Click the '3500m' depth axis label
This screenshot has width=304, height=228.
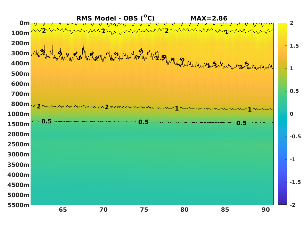(x=18, y=165)
